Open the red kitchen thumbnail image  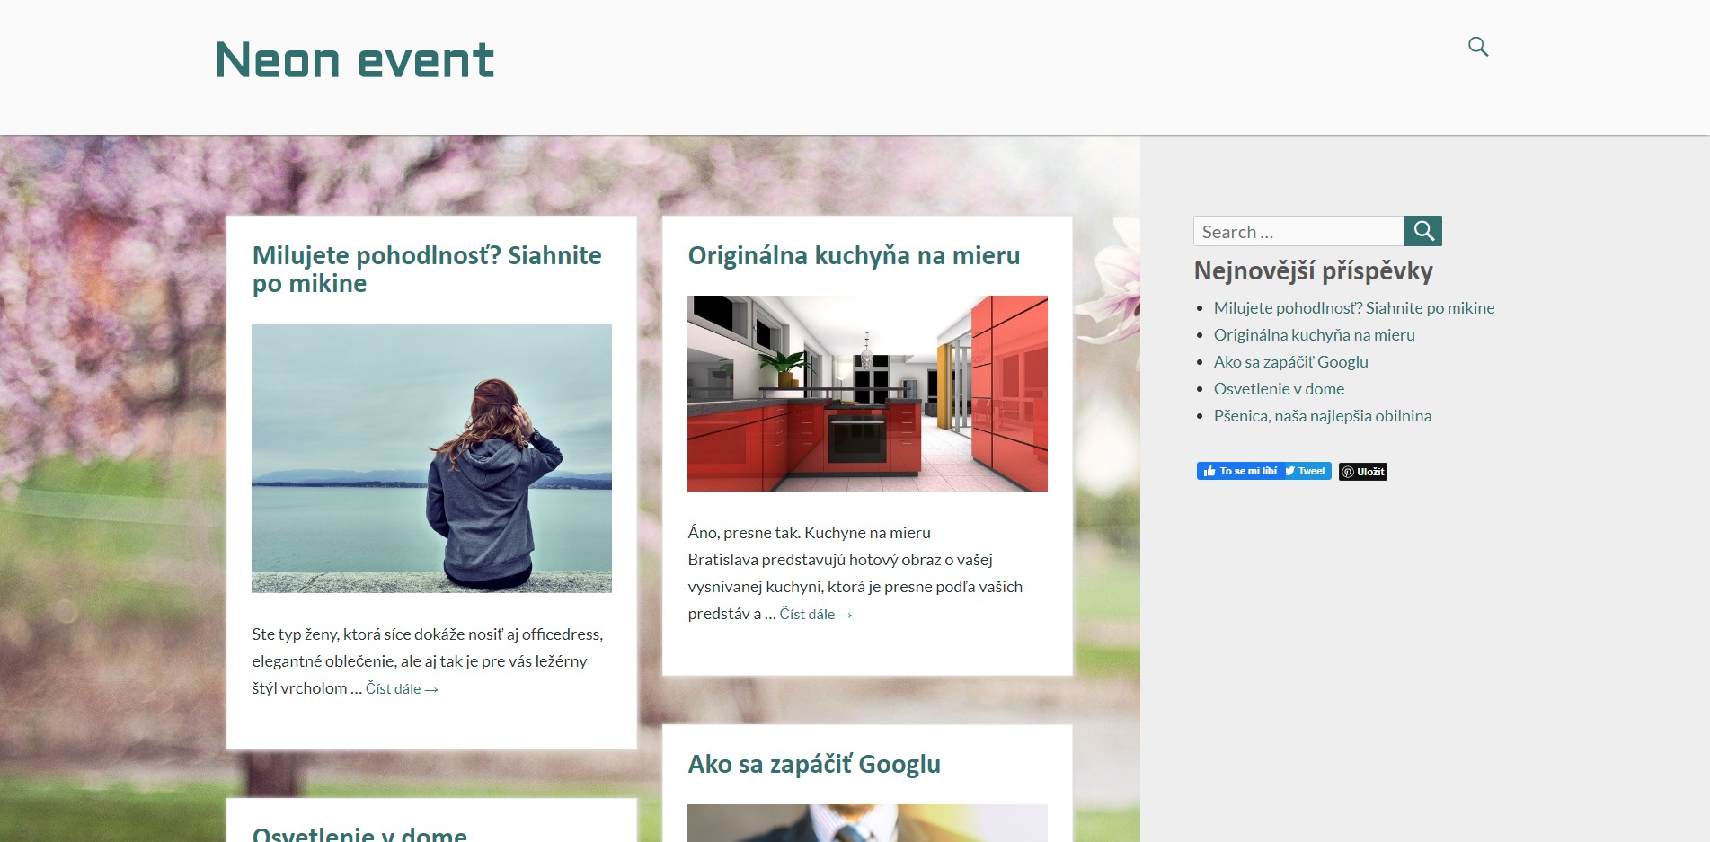pos(867,394)
